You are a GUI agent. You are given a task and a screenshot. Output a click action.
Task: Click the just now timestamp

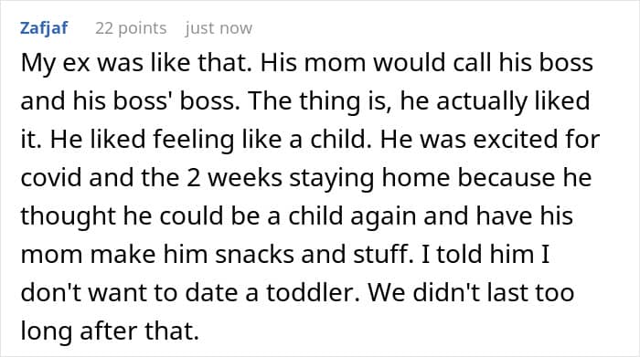[219, 28]
